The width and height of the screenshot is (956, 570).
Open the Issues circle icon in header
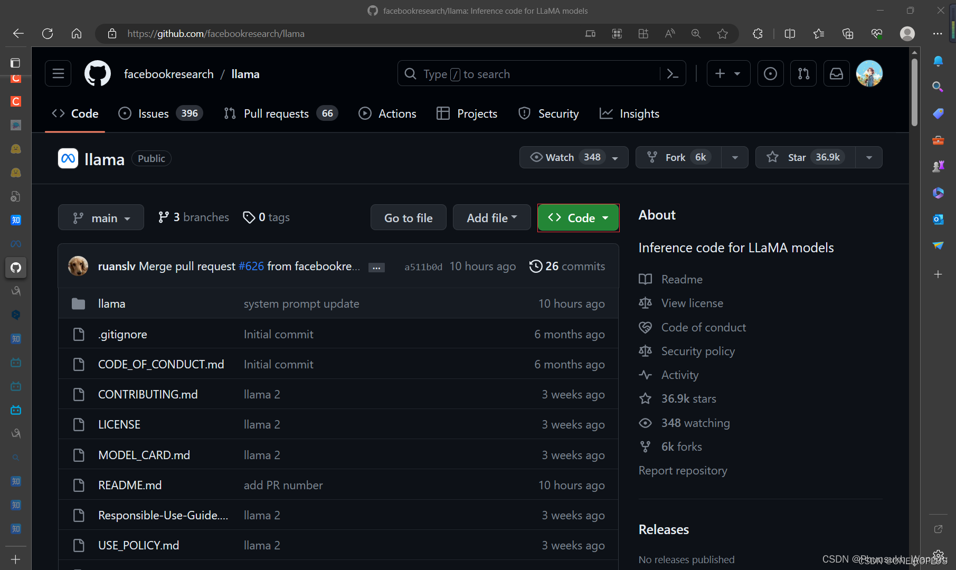[x=770, y=74]
